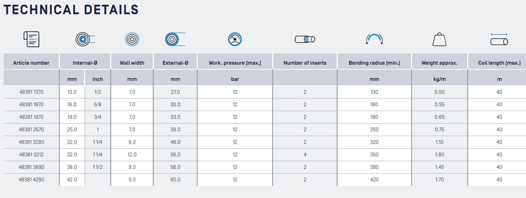Select article number 48381 4290

tap(31, 180)
